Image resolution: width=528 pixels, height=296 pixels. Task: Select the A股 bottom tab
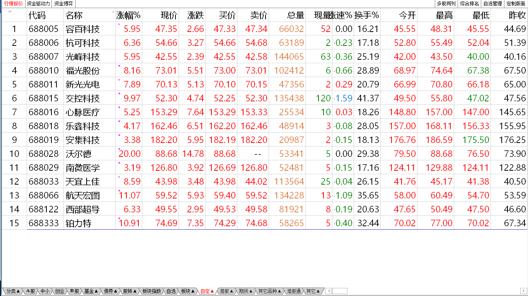point(31,291)
